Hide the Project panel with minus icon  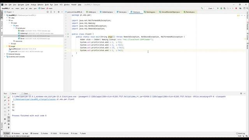(x=62, y=12)
